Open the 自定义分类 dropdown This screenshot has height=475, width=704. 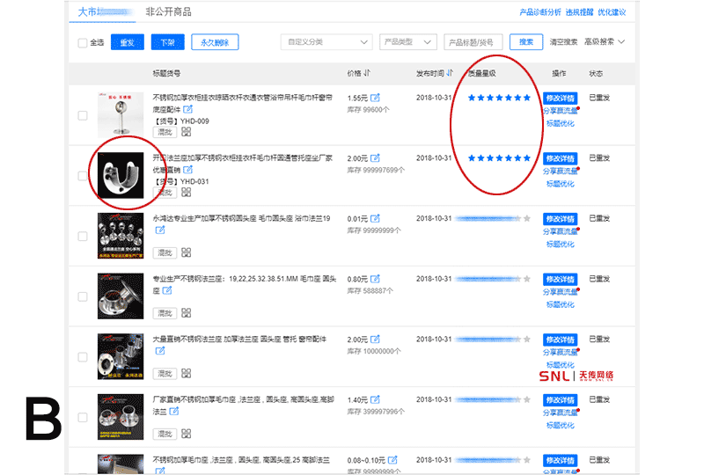coord(326,42)
